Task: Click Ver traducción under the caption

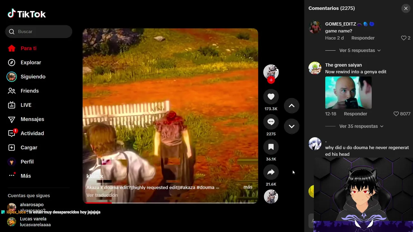Action: [102, 195]
